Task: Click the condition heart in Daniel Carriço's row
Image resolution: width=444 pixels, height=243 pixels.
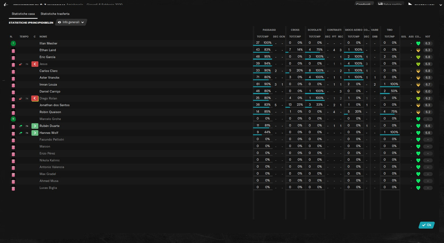Action: [418, 92]
